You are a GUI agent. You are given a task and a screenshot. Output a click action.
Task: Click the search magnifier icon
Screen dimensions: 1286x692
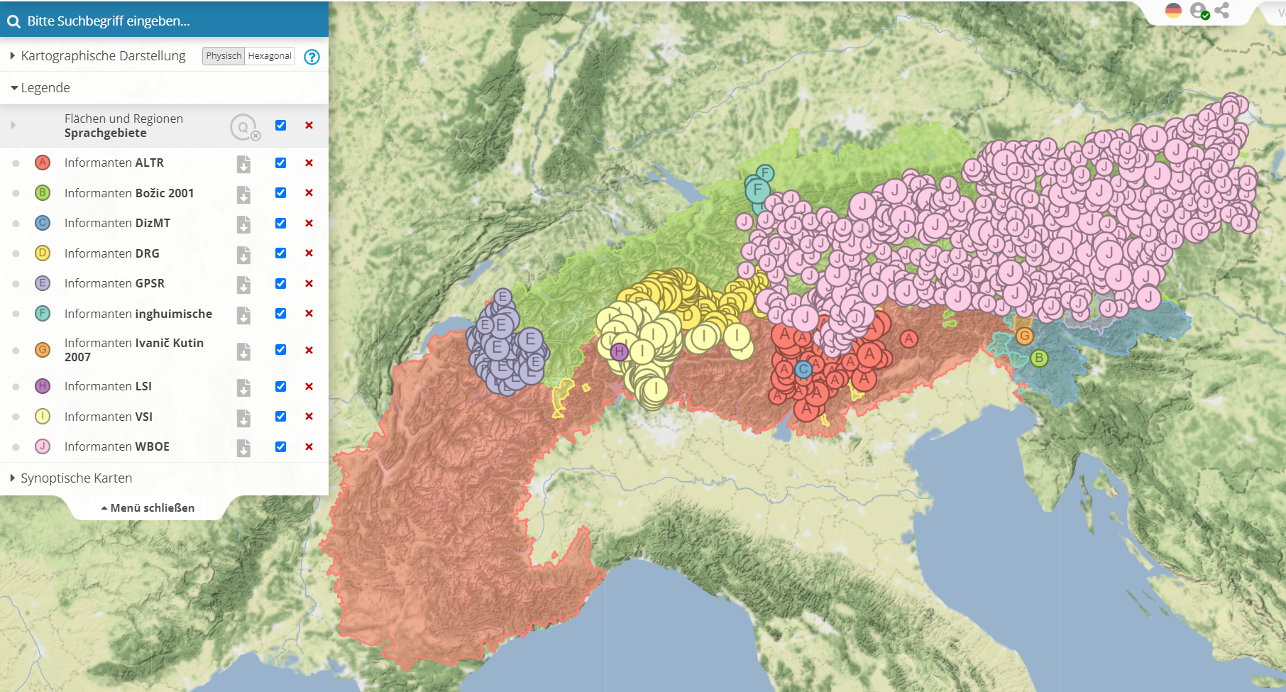coord(13,21)
